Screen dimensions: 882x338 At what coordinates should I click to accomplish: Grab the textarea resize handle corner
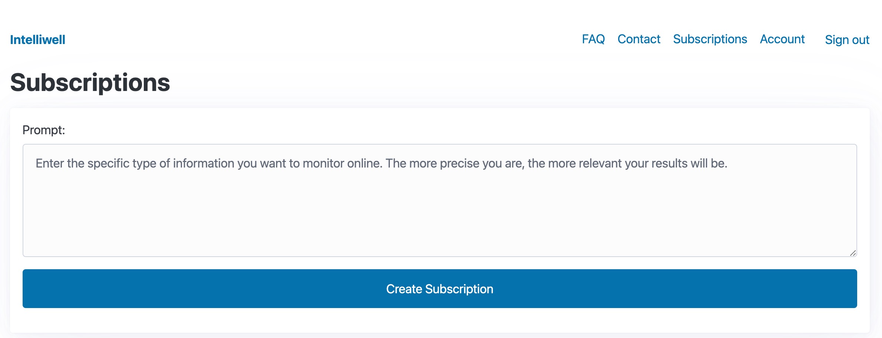[853, 253]
